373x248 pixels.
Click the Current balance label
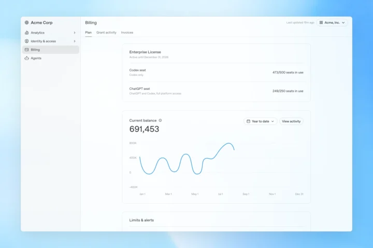(x=143, y=120)
